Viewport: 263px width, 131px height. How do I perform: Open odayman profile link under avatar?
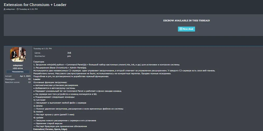(x=18, y=65)
